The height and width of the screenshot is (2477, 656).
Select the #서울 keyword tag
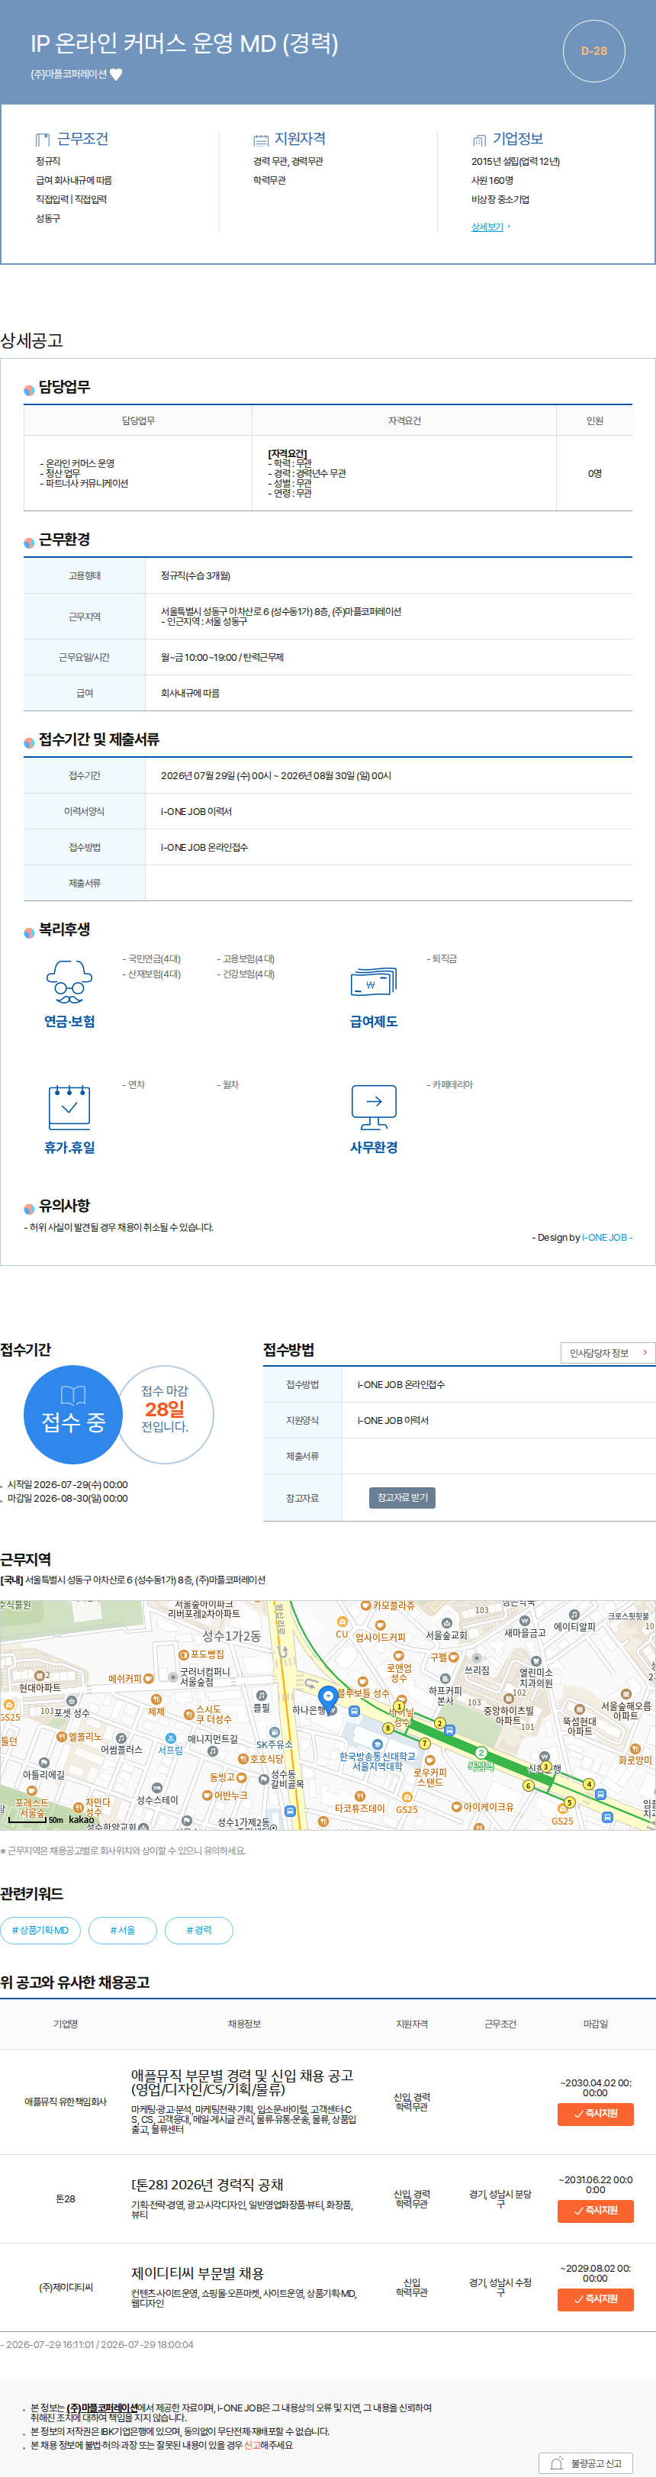coord(122,1930)
